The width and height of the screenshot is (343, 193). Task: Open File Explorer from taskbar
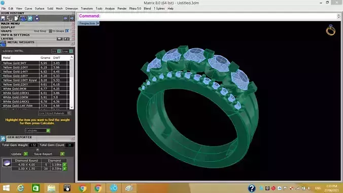[x=51, y=188]
